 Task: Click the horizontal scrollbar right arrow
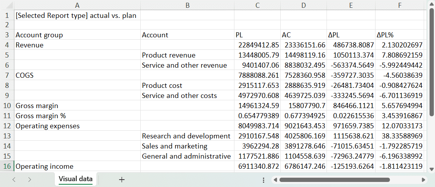[x=423, y=180]
